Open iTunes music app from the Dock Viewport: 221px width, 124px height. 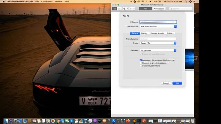tap(90, 121)
